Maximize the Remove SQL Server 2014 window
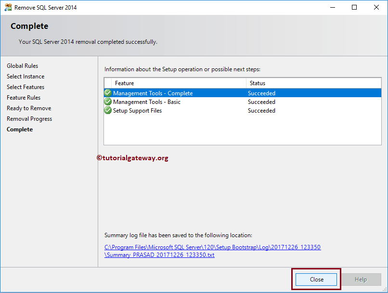This screenshot has width=388, height=293. pos(354,7)
